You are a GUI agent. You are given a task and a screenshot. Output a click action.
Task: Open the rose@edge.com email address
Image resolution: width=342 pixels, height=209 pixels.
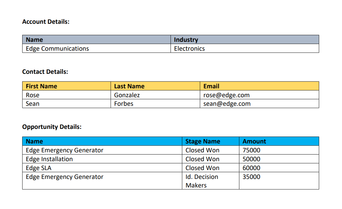click(226, 95)
